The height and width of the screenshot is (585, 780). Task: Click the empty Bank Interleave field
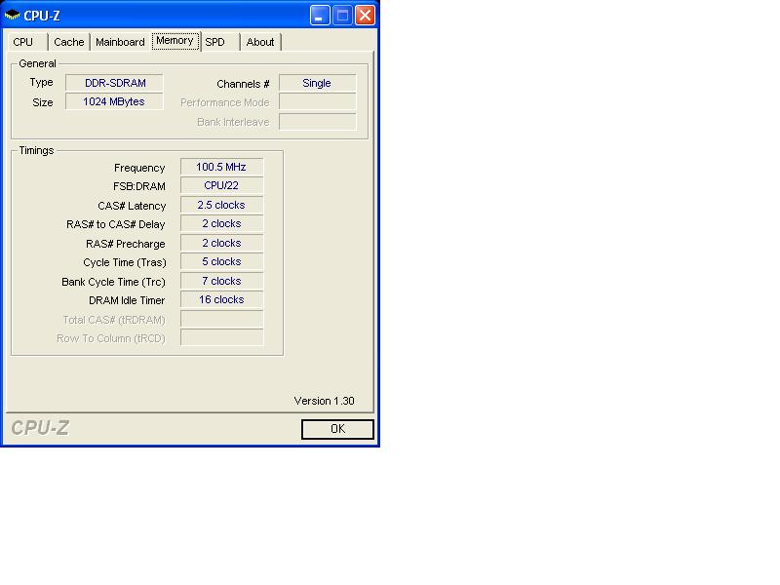coord(318,121)
